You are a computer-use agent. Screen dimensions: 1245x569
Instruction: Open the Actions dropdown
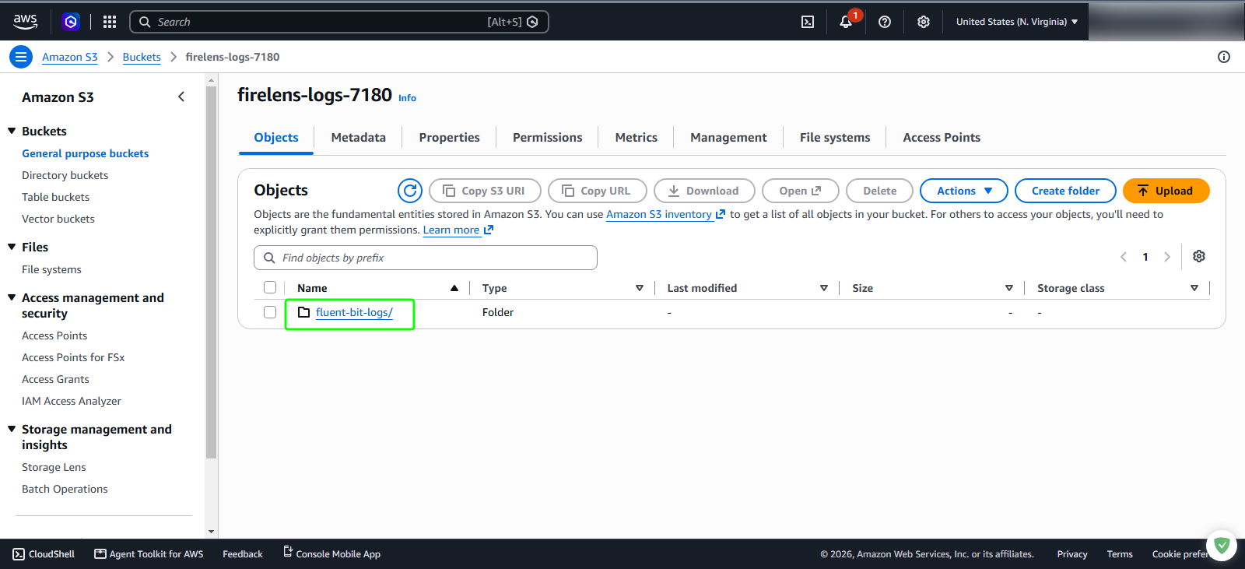964,191
